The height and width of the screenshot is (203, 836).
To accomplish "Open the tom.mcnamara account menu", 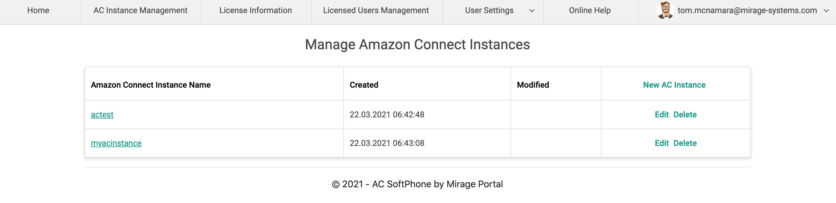I will coord(747,10).
